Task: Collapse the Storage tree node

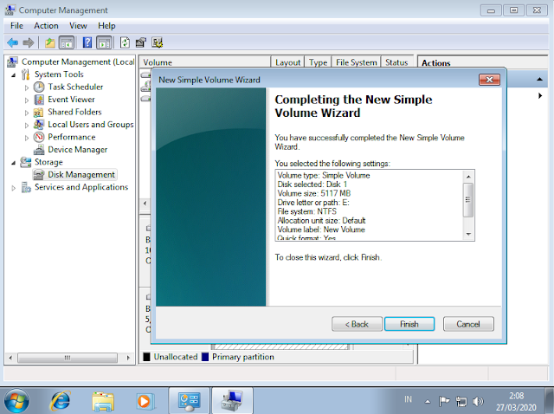Action: pos(14,163)
